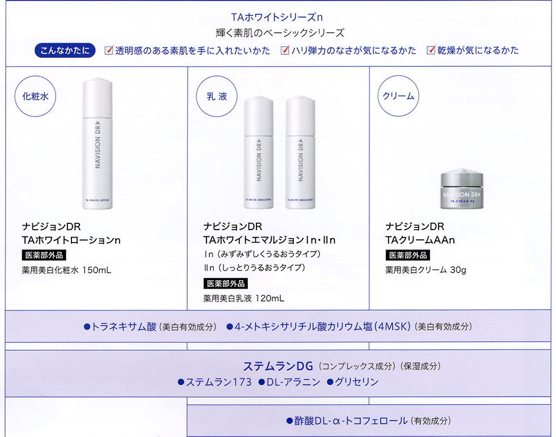Click the 化粧水 circle badge
556x437 pixels.
point(35,96)
